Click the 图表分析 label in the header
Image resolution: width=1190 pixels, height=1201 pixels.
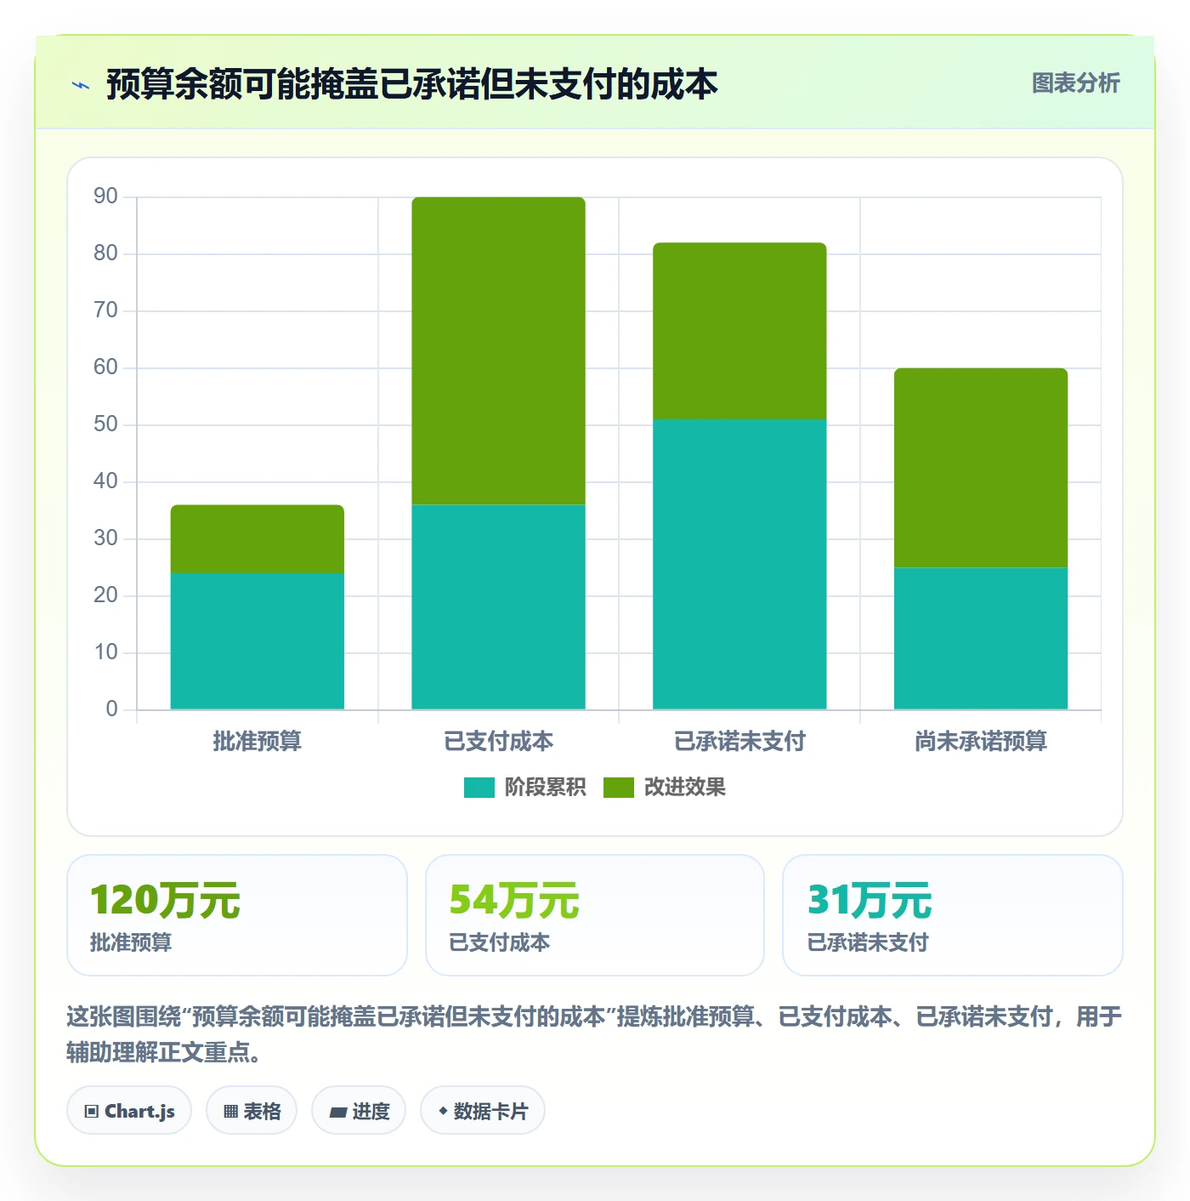1075,83
